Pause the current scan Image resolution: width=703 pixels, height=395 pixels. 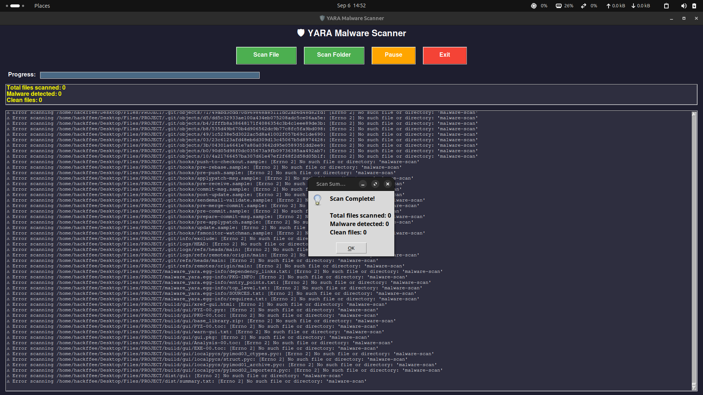[394, 55]
